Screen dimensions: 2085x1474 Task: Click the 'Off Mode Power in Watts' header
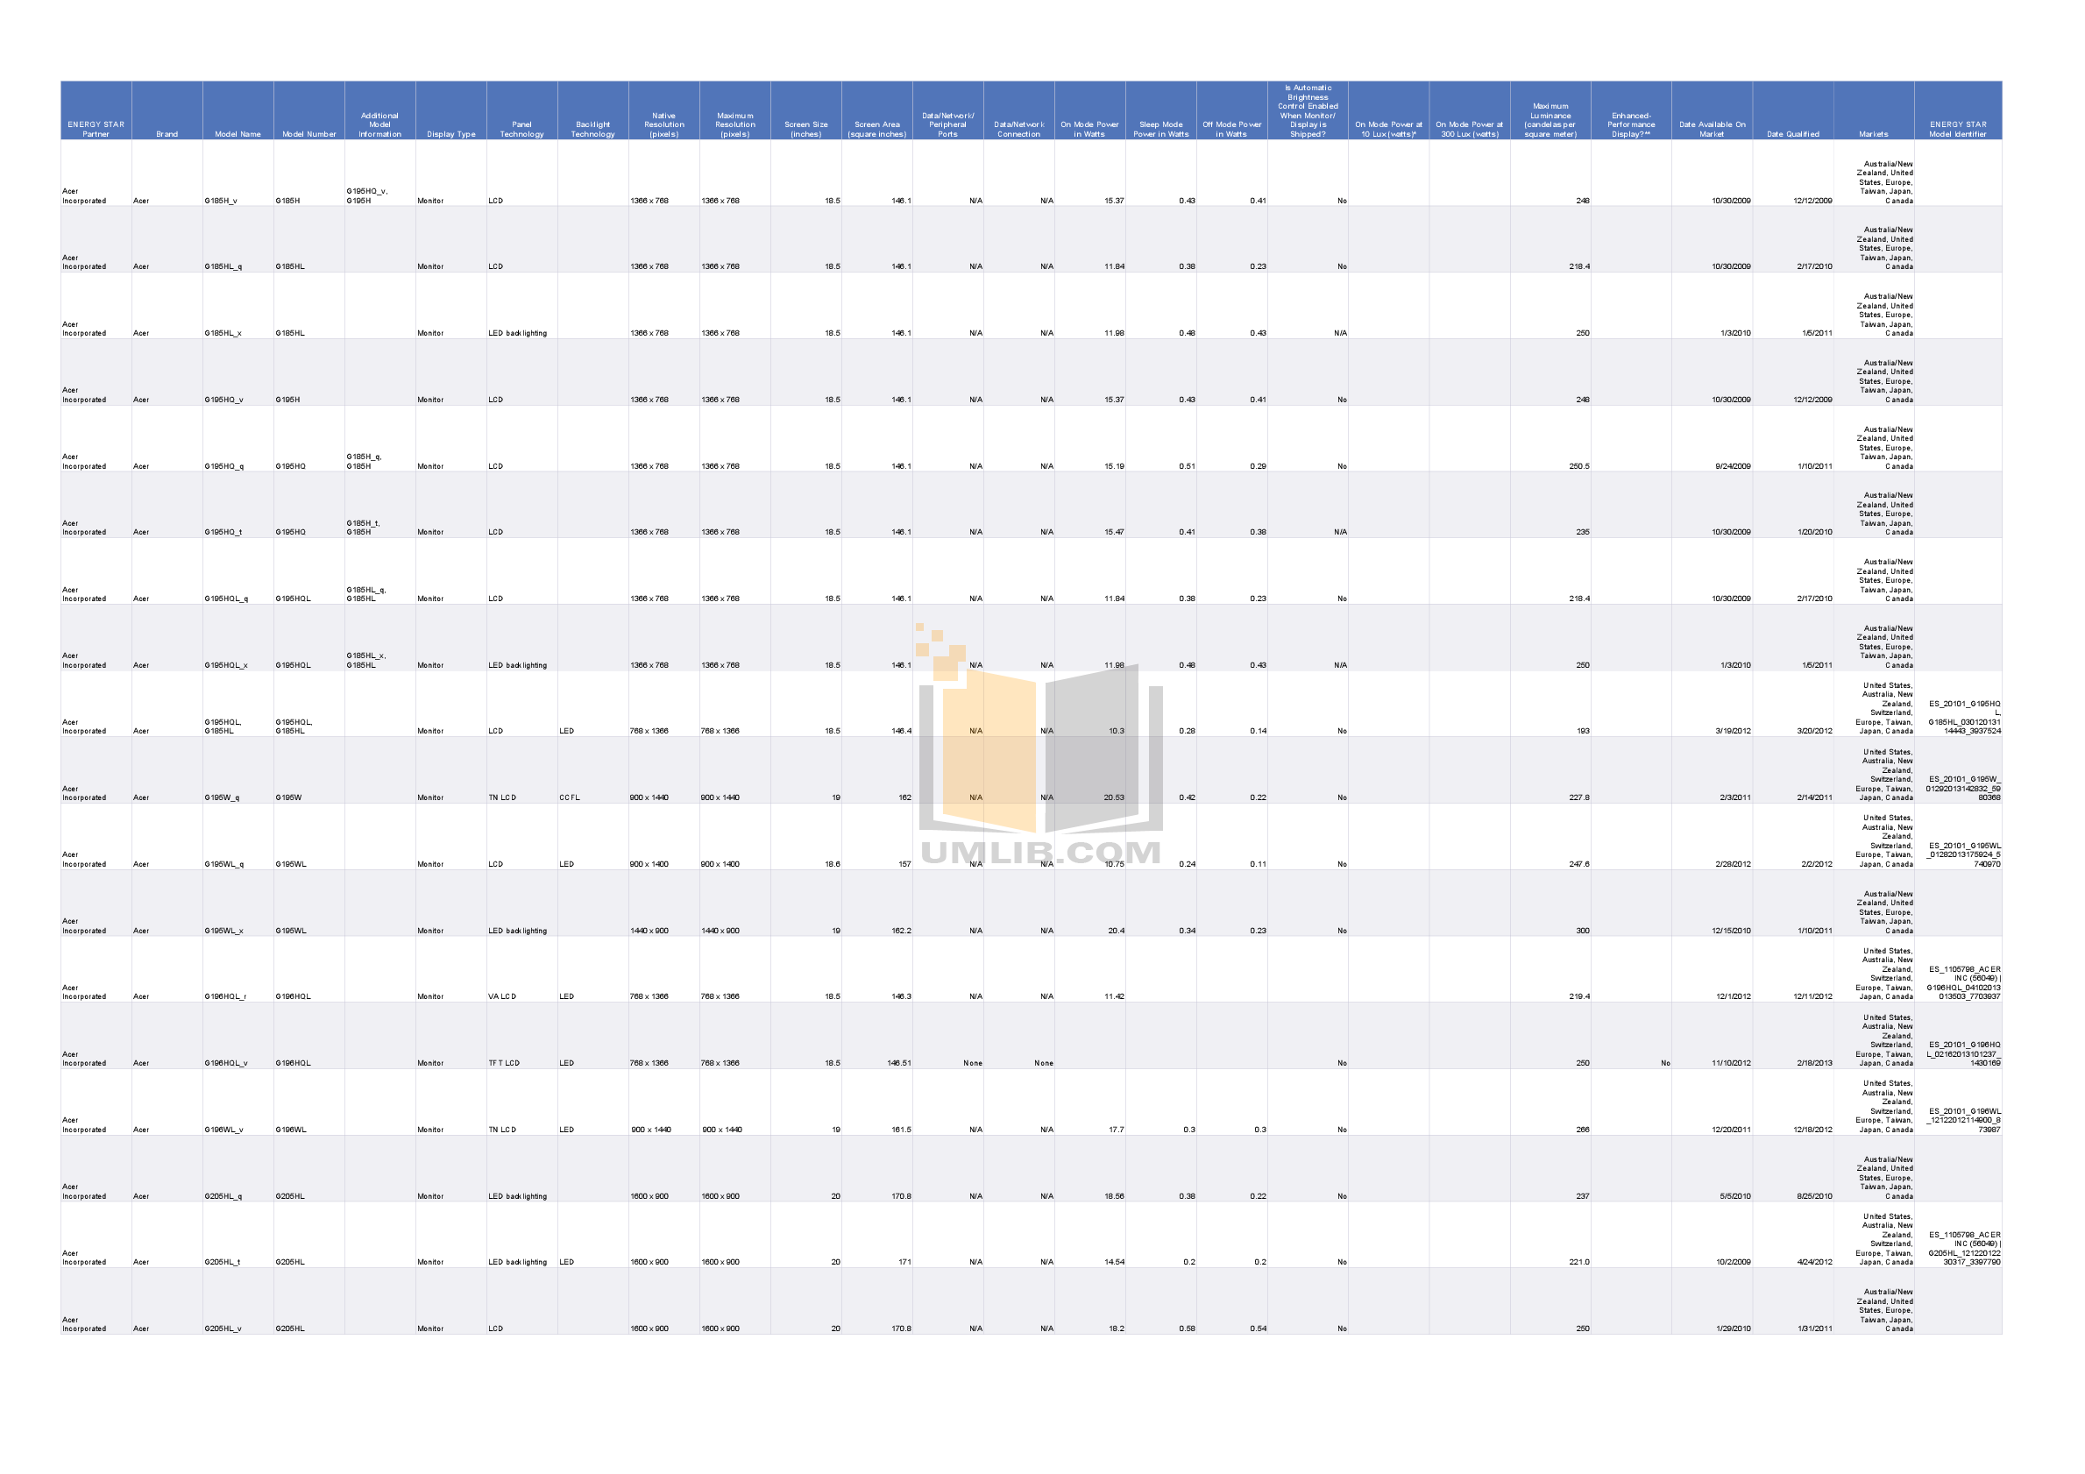tap(1232, 129)
